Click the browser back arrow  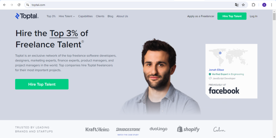(5, 5)
